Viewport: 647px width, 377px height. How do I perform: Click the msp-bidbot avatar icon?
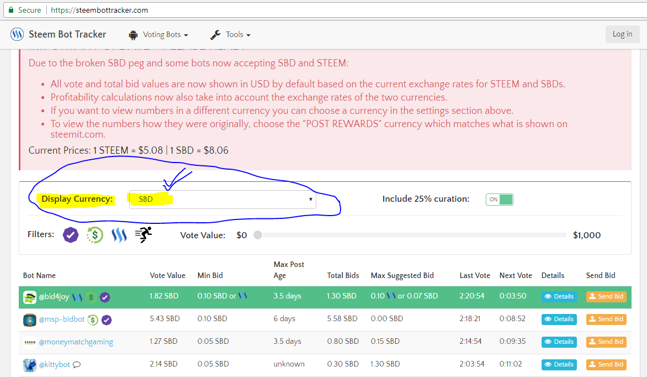coord(30,320)
